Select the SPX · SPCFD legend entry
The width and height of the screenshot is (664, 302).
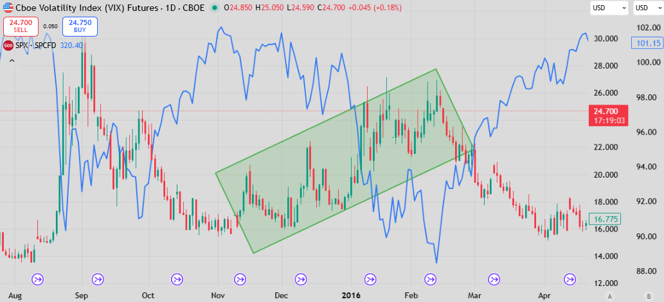click(35, 45)
